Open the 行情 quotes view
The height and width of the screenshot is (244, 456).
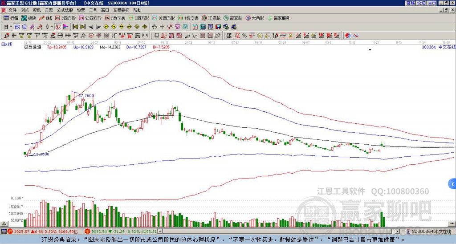coord(11,18)
